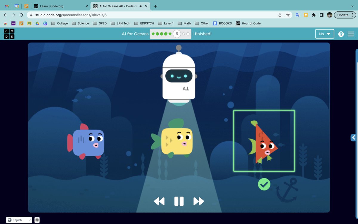Open Google Translate extension
The height and width of the screenshot is (224, 358).
298,15
